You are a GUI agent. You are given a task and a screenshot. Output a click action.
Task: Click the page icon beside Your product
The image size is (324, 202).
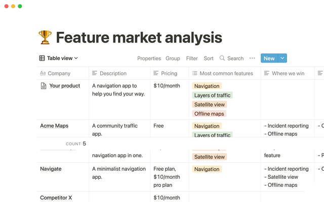[44, 86]
